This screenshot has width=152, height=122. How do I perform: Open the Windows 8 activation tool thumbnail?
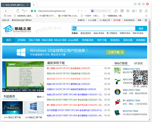click(x=34, y=108)
